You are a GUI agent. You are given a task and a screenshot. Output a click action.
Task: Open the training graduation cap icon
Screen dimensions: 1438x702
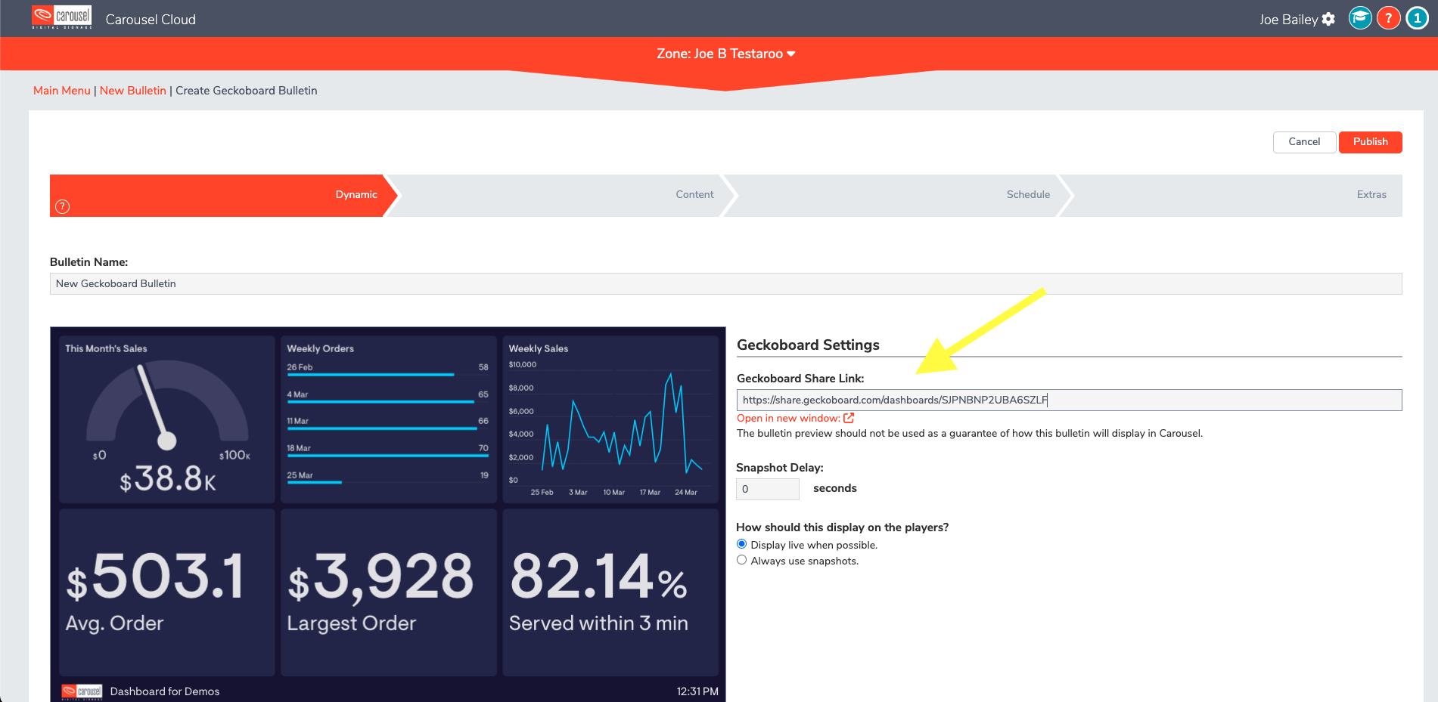coord(1360,18)
